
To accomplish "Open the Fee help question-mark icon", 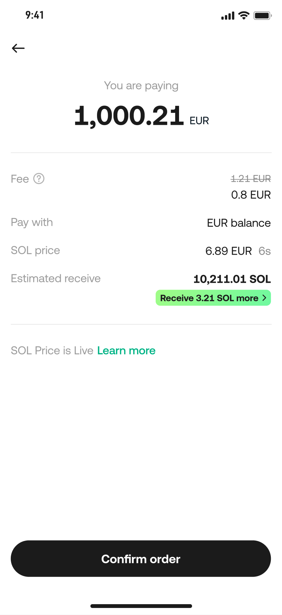I will point(39,179).
